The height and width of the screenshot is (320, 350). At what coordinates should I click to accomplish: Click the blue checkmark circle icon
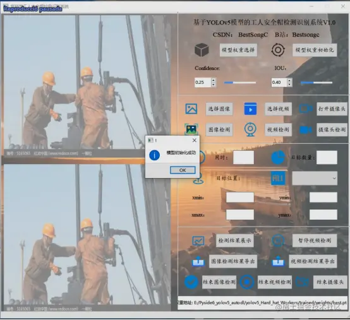point(191,282)
